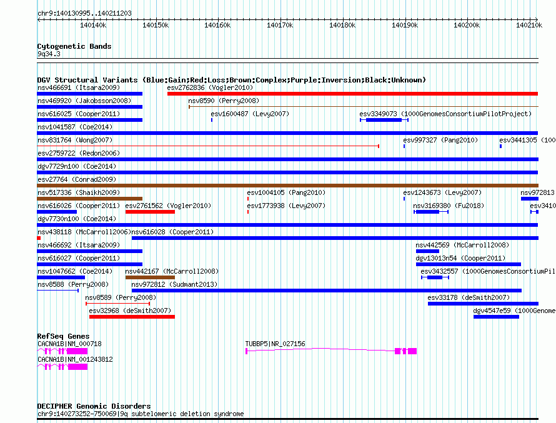Click nsv438118 (McCarroll2006) label
Viewport: 556px width, 423px height.
pyautogui.click(x=84, y=232)
